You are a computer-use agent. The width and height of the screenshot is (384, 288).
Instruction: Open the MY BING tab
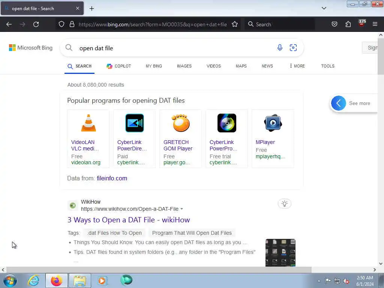(154, 66)
